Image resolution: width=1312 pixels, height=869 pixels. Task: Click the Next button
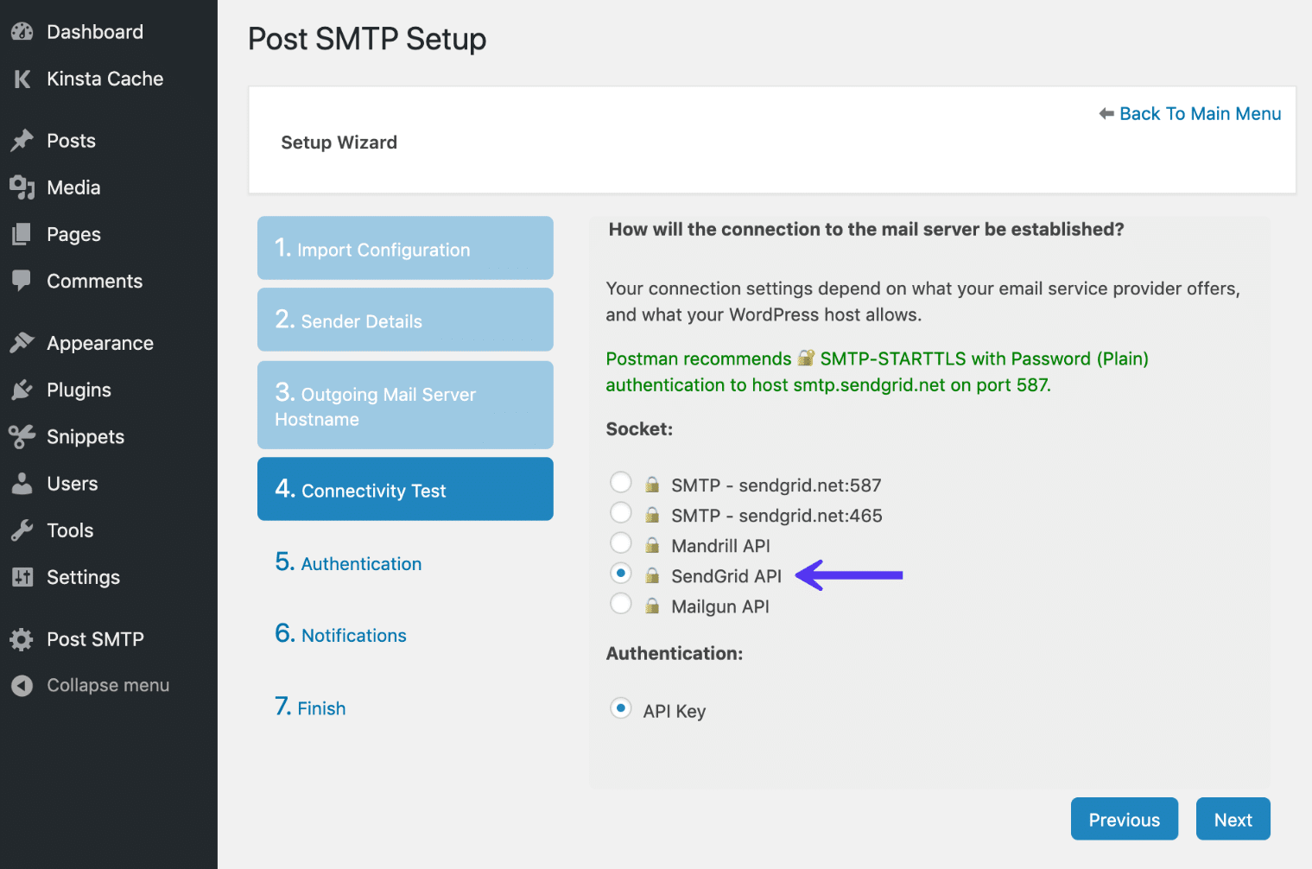(1233, 819)
